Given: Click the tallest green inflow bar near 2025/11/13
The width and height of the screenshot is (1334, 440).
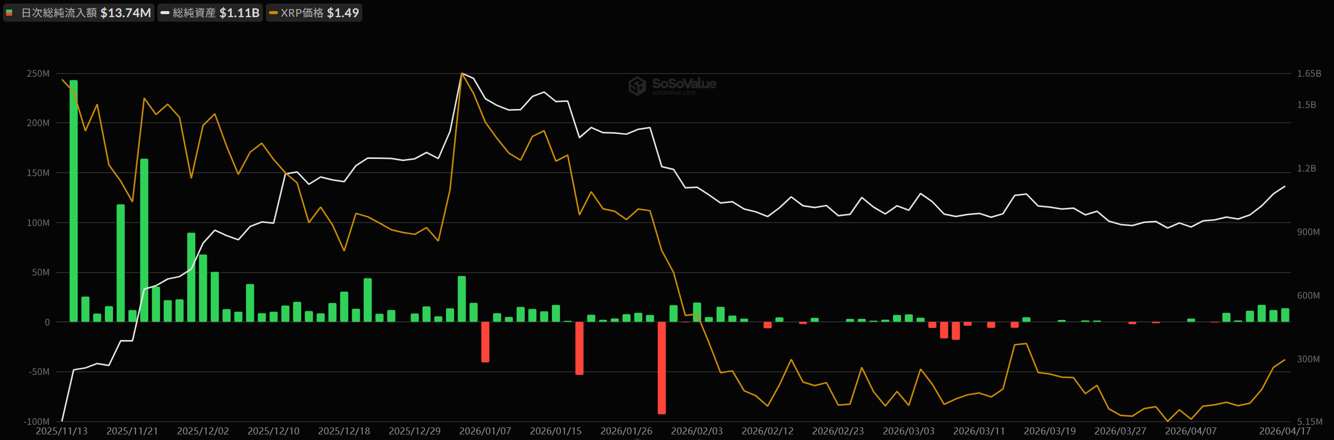Looking at the screenshot, I should (74, 201).
